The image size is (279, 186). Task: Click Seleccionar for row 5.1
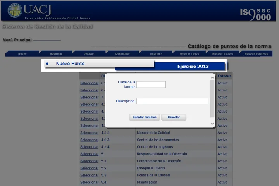point(90,161)
